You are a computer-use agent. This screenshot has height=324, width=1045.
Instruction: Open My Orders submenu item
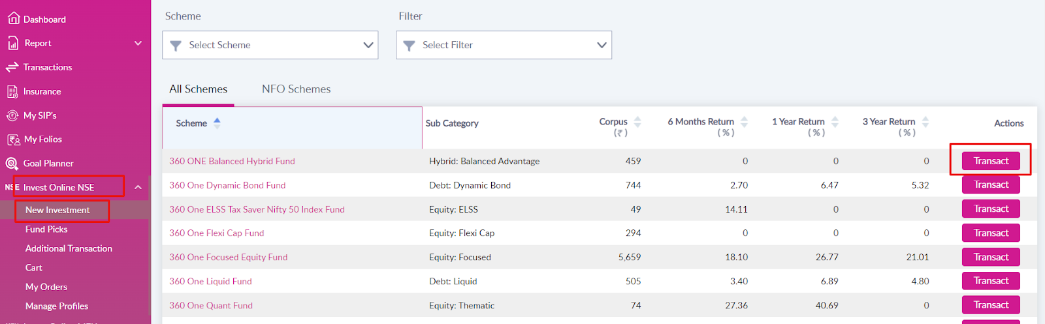(x=46, y=287)
